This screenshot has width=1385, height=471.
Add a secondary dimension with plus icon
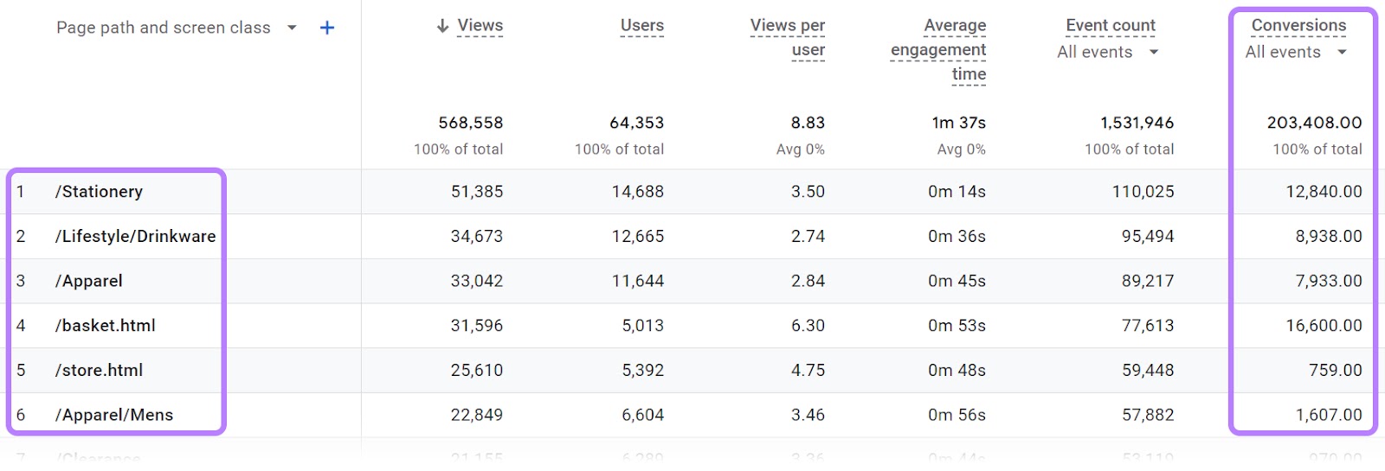pyautogui.click(x=327, y=28)
